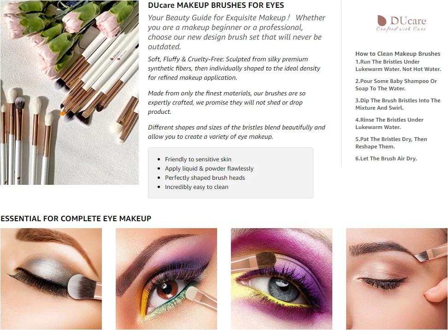448x330 pixels.
Task: Click the Apply liquid & powder flawlessly bullet
Action: click(x=209, y=169)
